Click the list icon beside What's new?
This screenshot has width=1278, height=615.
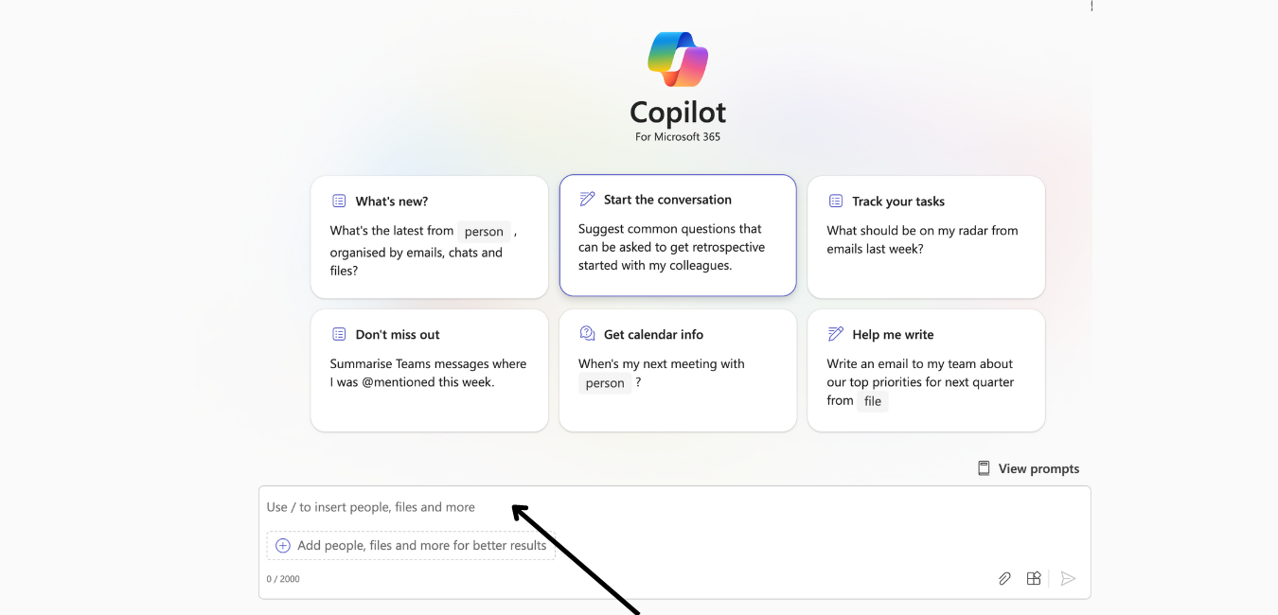pyautogui.click(x=339, y=202)
